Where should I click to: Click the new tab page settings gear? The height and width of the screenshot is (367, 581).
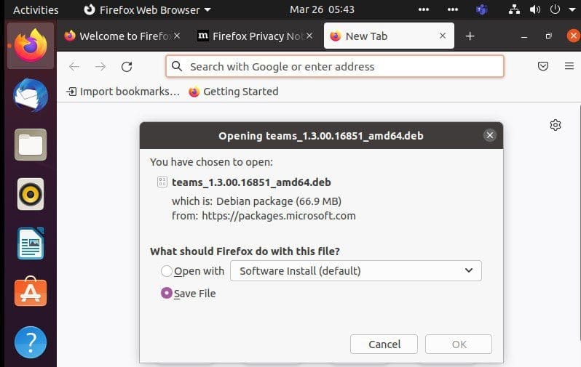point(556,125)
